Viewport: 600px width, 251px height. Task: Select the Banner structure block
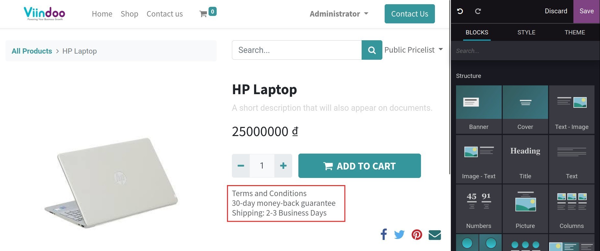tap(479, 109)
